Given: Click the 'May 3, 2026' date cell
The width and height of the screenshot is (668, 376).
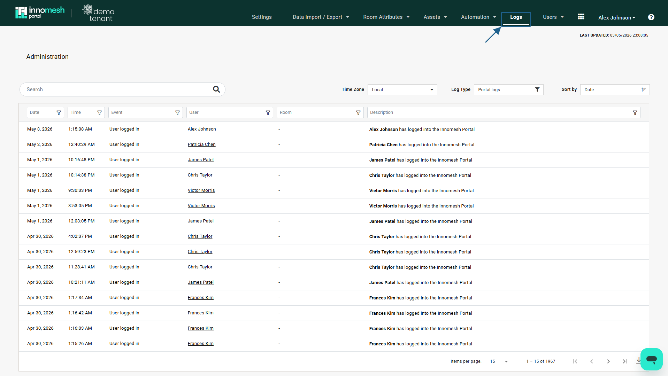Looking at the screenshot, I should pos(40,129).
